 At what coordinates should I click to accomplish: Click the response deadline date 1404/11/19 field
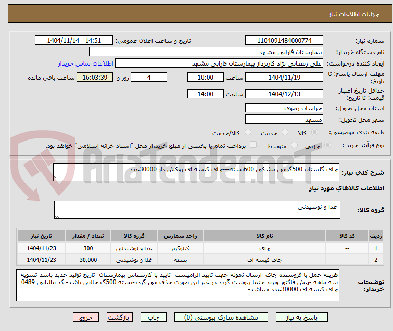coord(284,77)
